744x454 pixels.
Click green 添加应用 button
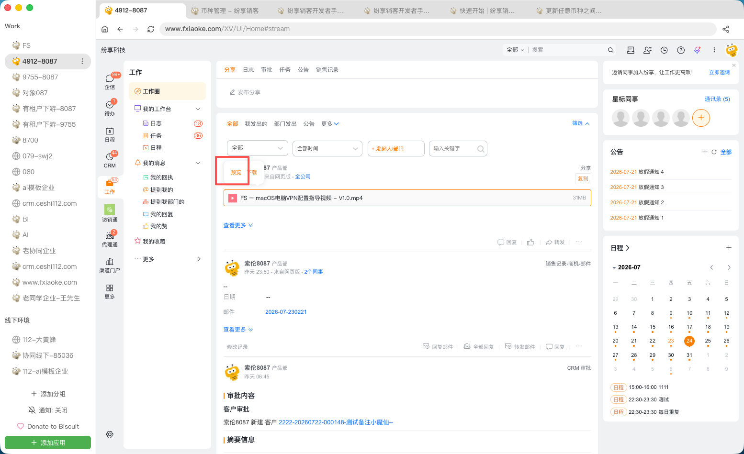point(48,443)
